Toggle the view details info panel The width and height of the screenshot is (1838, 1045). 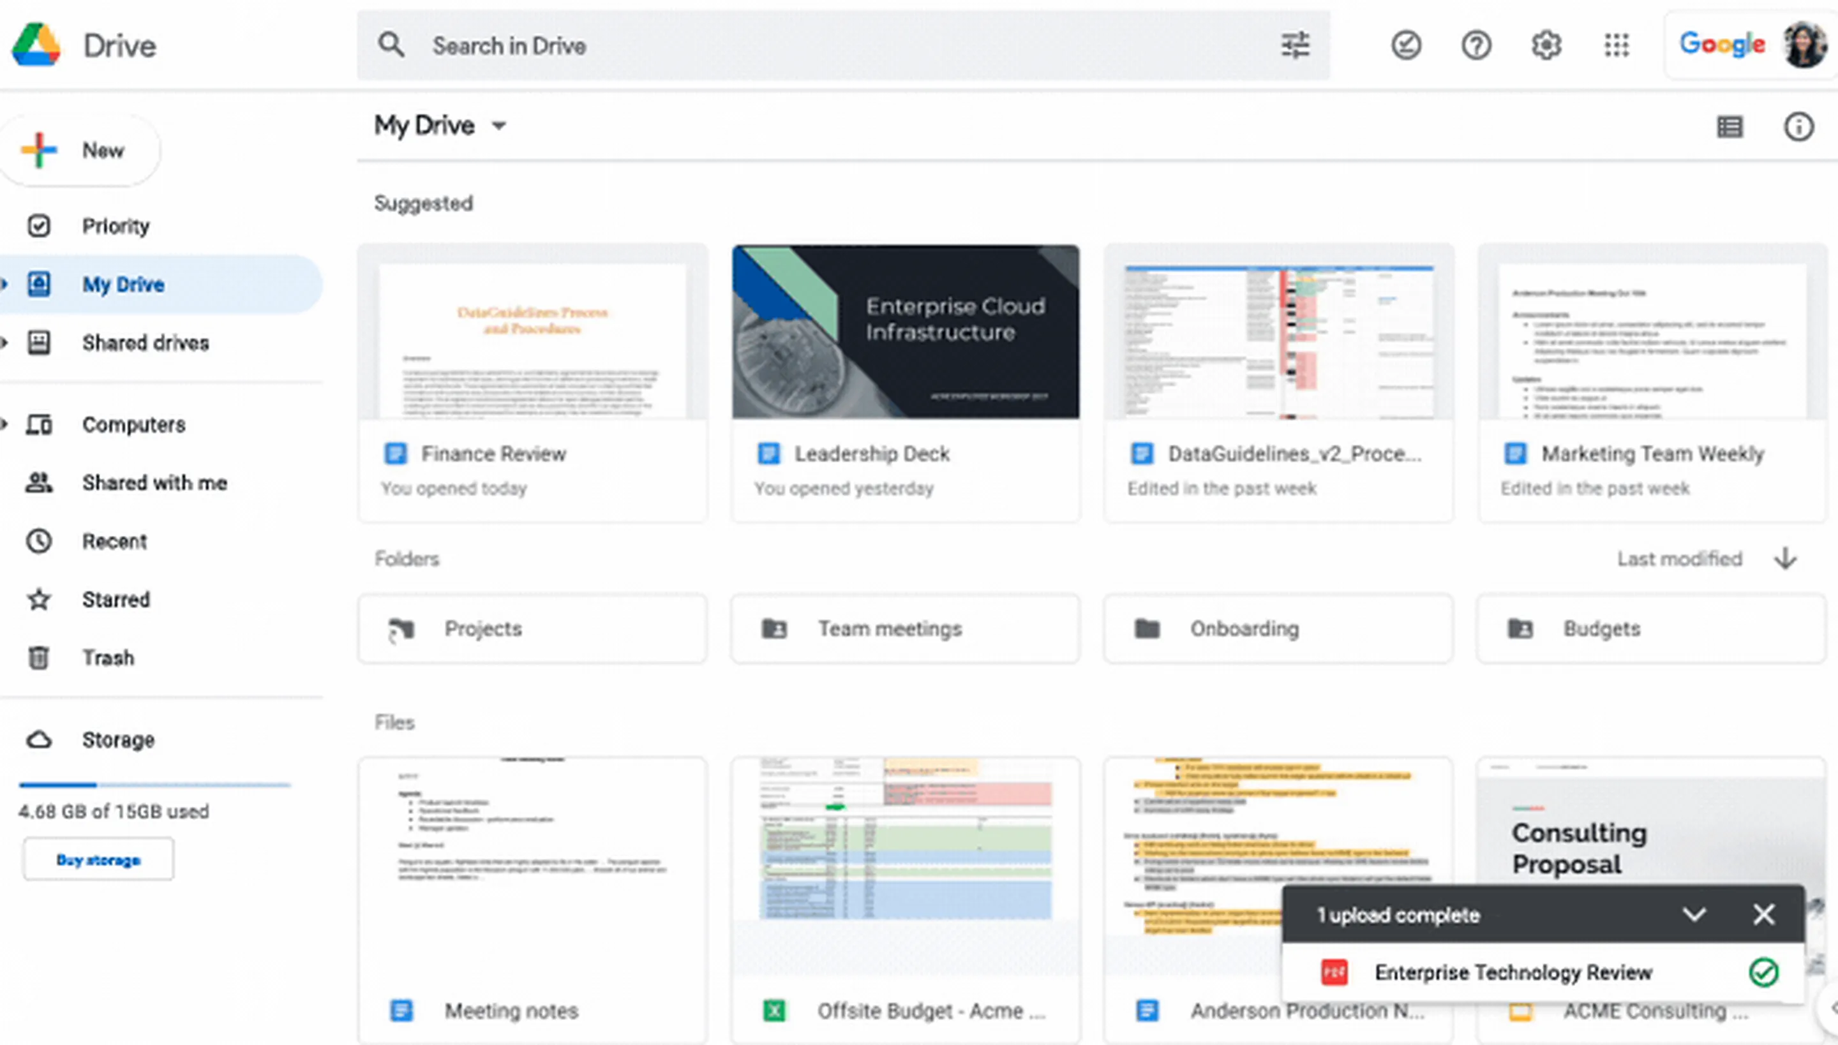tap(1798, 127)
